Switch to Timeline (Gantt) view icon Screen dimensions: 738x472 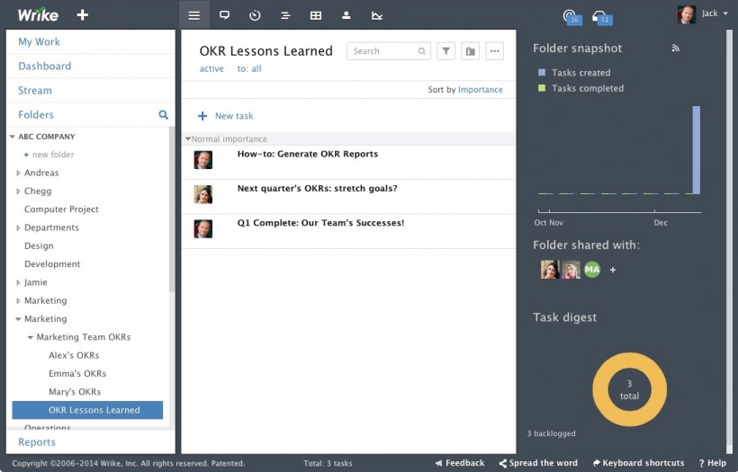pos(285,15)
